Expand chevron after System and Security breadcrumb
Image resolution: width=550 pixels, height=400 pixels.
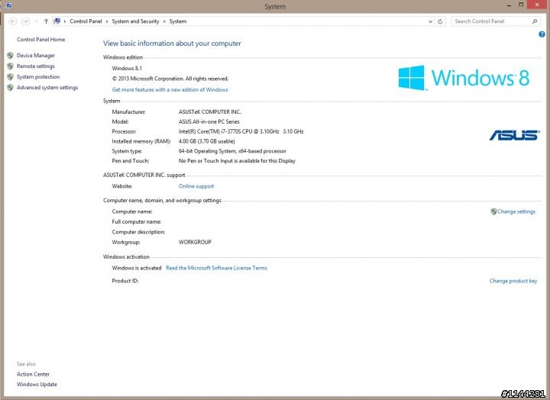coord(164,21)
